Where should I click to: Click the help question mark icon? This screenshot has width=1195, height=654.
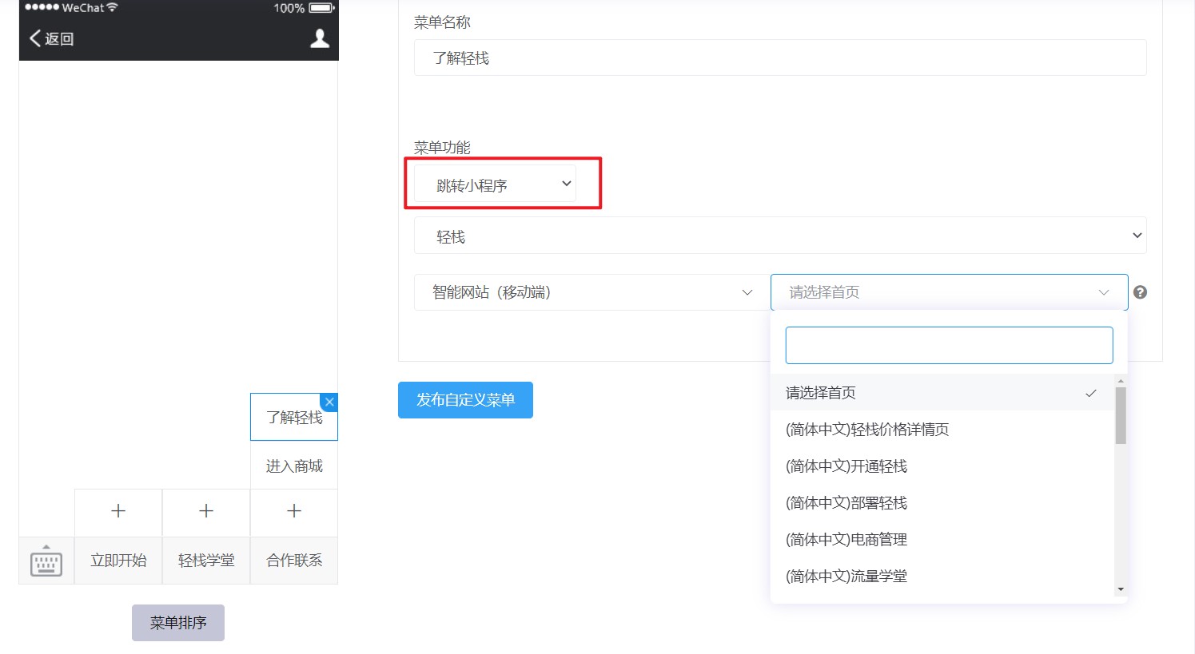(x=1141, y=292)
